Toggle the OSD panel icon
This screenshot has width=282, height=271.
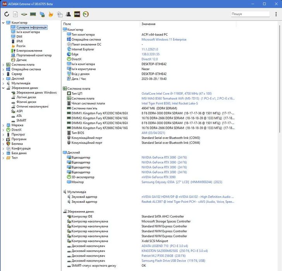(77, 14)
